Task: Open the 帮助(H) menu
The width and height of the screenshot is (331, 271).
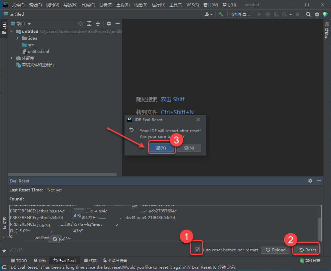Action: tap(229, 5)
